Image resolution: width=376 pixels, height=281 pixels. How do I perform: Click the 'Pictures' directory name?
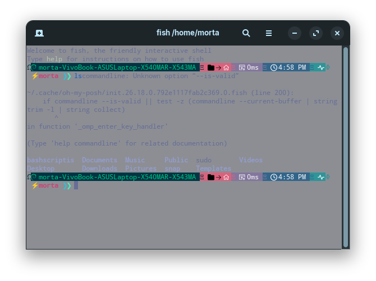(141, 169)
